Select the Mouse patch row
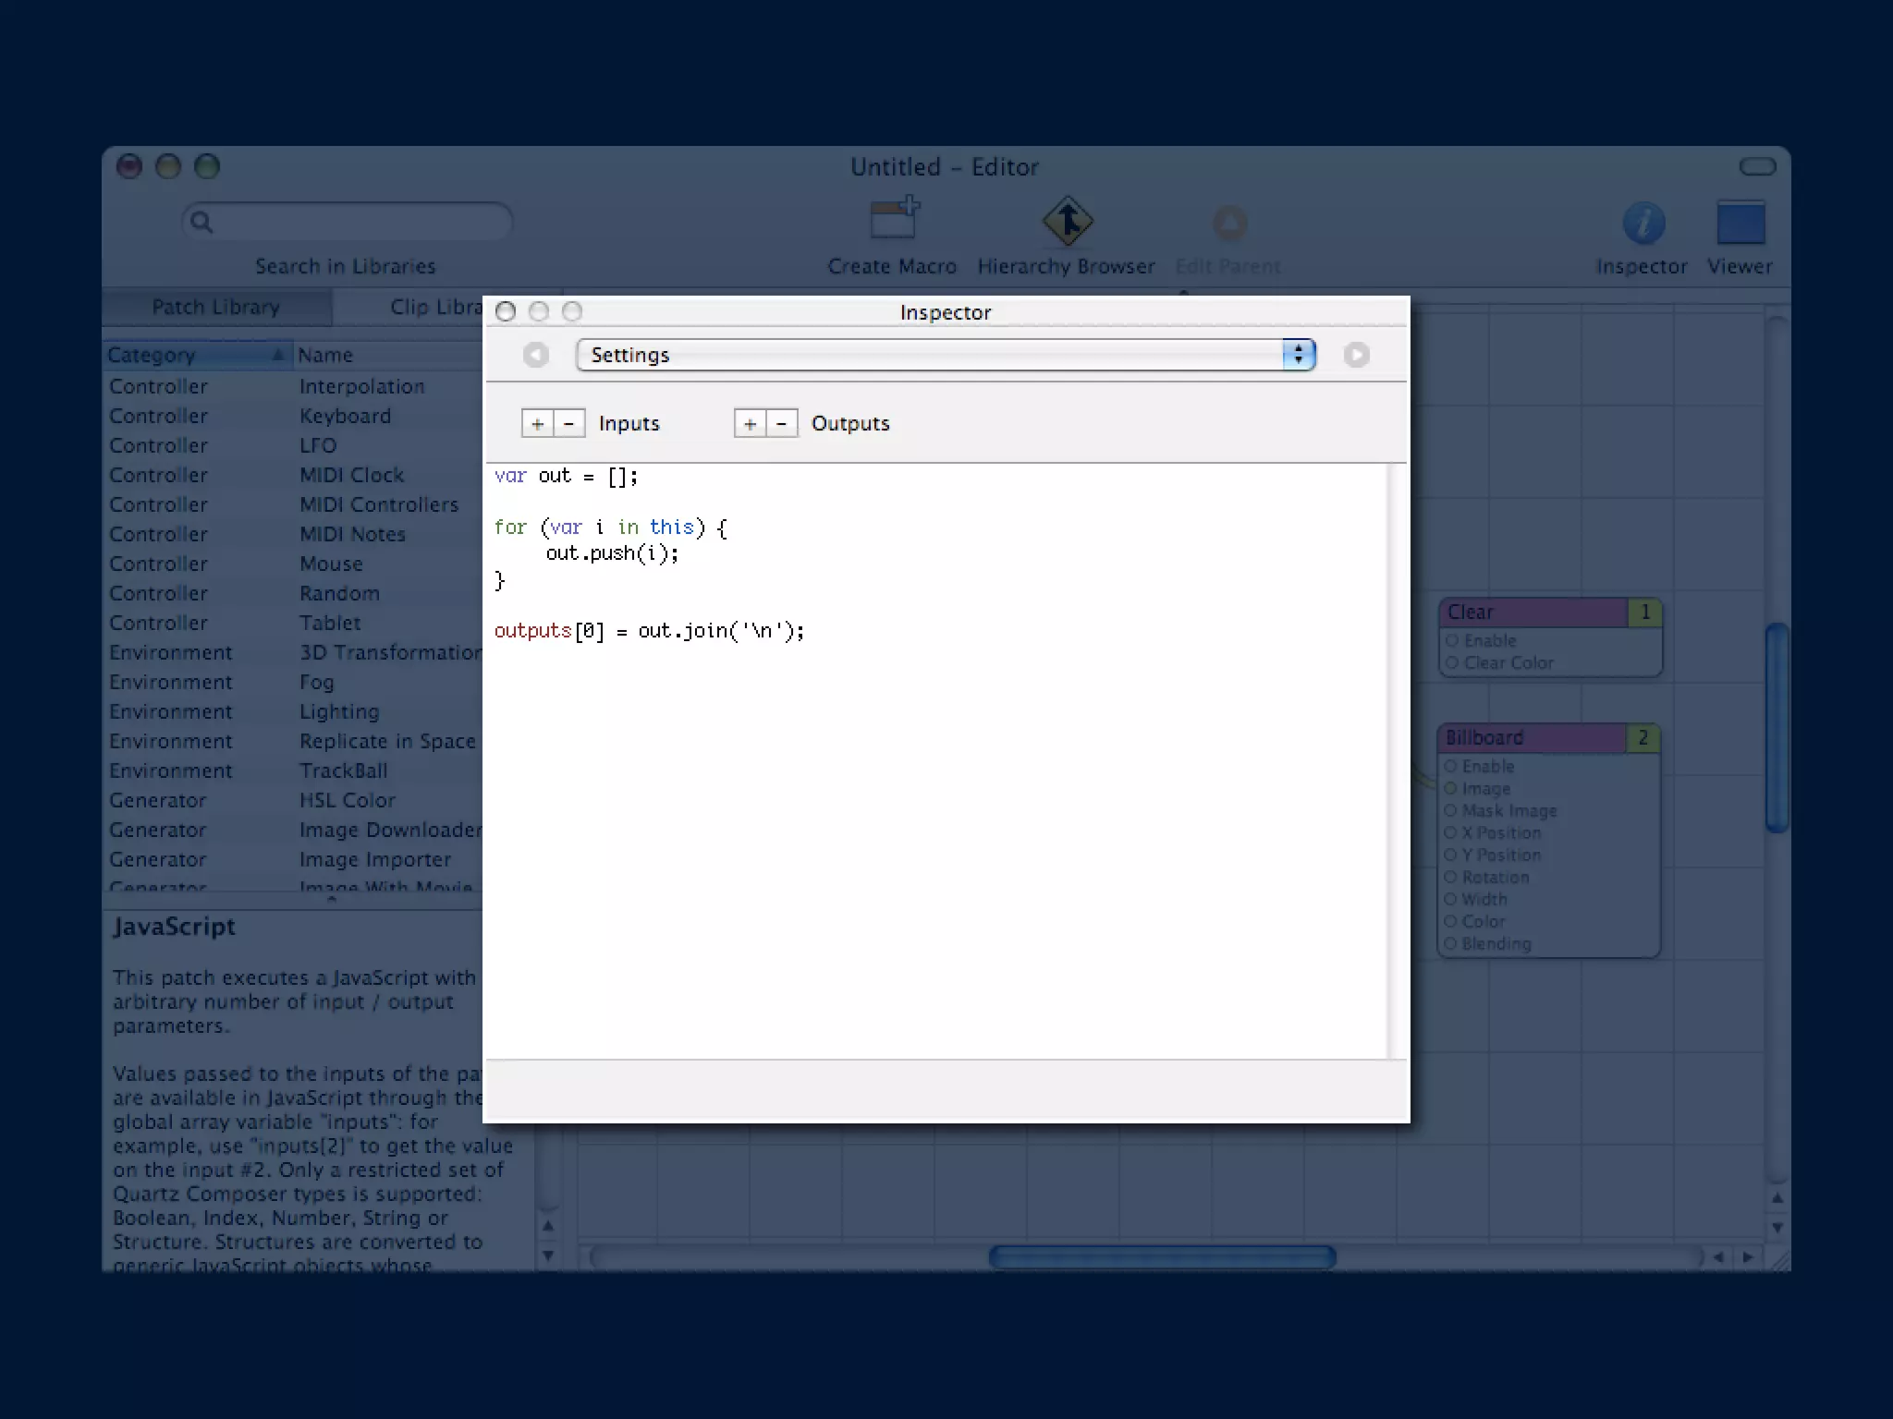Image resolution: width=1893 pixels, height=1419 pixels. 292,564
